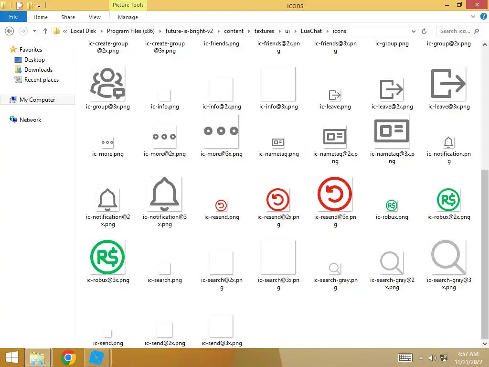Open Roblox Studio from the taskbar
The height and width of the screenshot is (367, 489).
pyautogui.click(x=96, y=357)
